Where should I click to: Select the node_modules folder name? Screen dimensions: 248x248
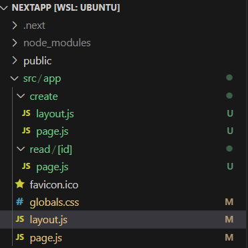point(57,43)
